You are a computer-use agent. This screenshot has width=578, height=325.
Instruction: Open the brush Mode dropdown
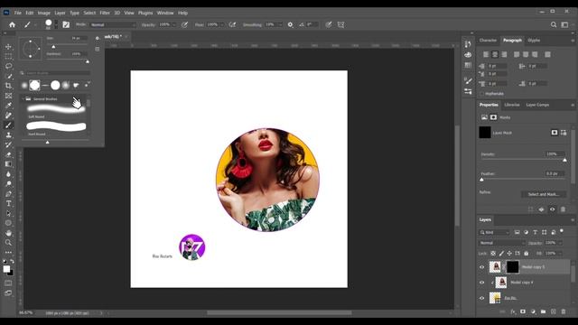[x=113, y=24]
